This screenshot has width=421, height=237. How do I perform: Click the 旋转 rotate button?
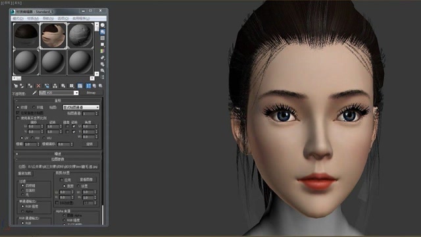(x=89, y=144)
